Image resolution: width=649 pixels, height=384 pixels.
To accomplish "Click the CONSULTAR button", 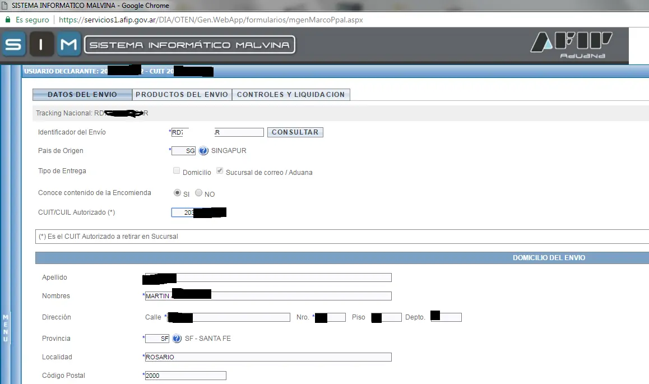I will pyautogui.click(x=295, y=132).
